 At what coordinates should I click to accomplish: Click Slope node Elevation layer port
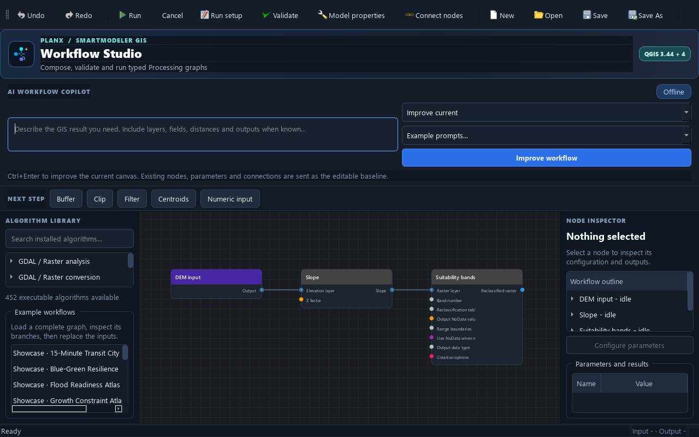pos(301,290)
